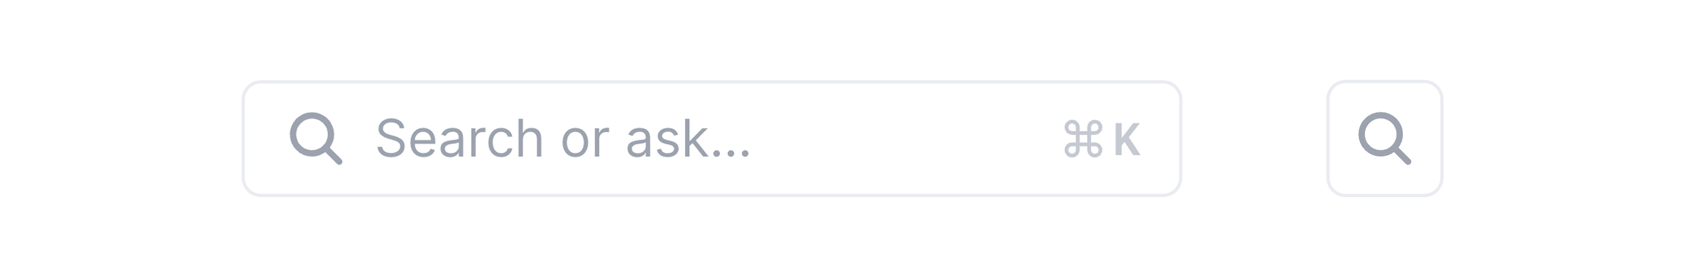Click the keyboard shortcut label in the search bar
Image resolution: width=1688 pixels, height=277 pixels.
[x=1102, y=139]
